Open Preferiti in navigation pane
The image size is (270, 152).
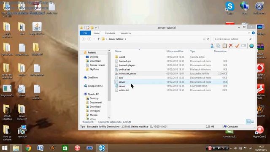[x=92, y=52]
